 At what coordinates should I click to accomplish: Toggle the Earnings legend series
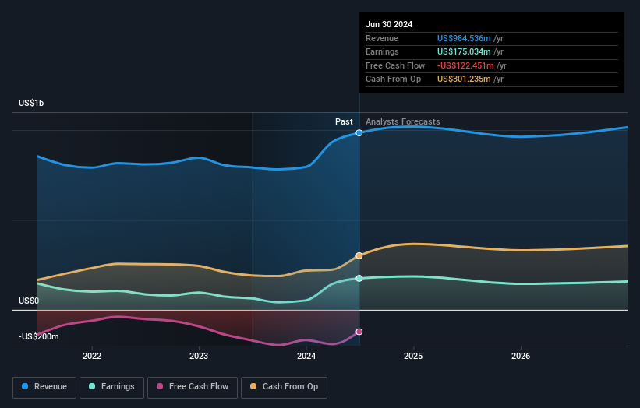(x=111, y=387)
